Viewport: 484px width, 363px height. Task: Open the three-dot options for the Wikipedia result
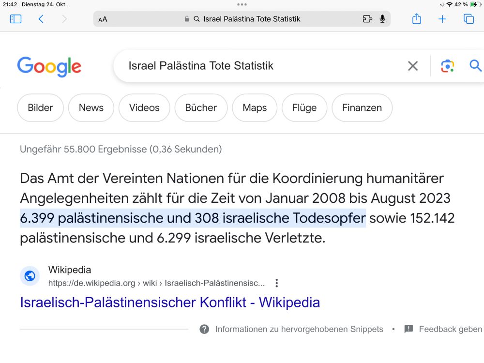[276, 283]
